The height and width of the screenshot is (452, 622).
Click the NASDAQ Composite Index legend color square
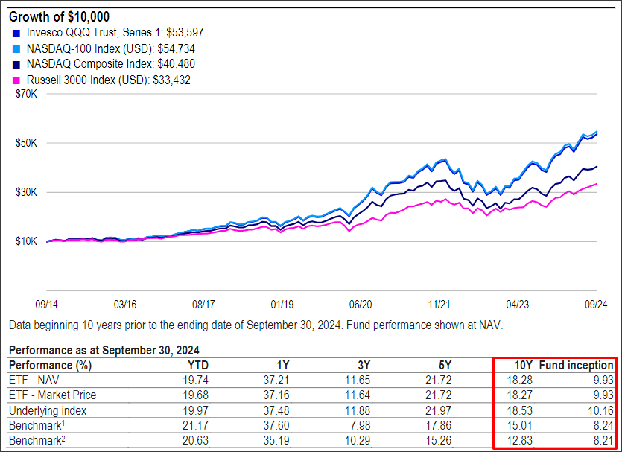point(16,65)
